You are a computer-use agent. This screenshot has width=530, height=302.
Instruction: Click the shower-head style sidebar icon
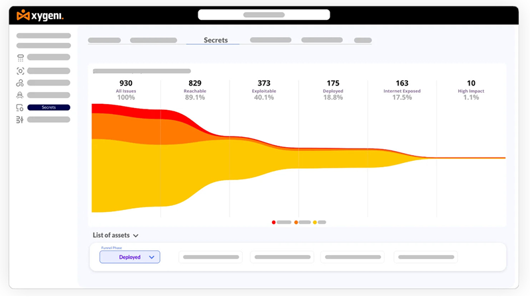(21, 58)
